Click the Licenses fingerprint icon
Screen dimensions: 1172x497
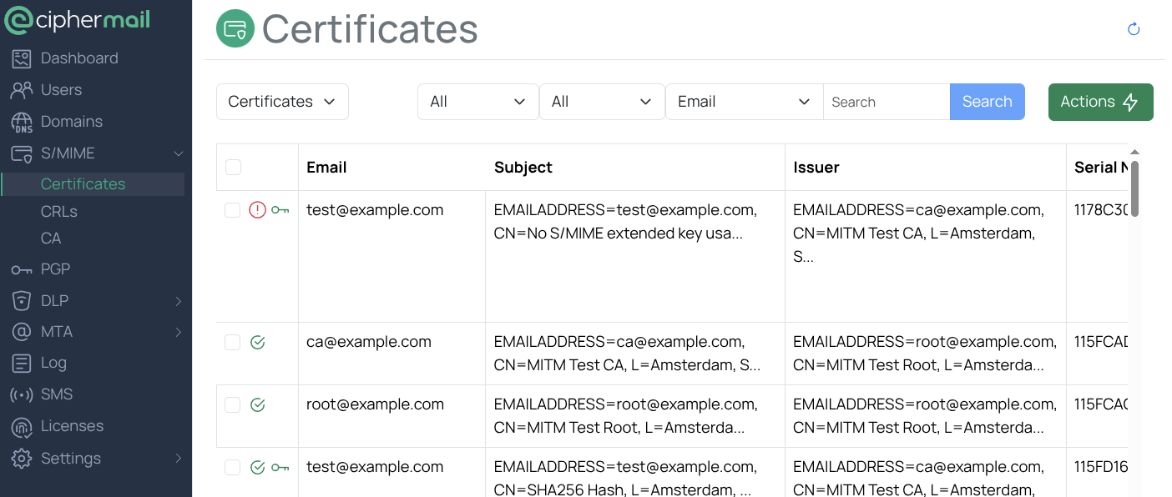point(22,426)
